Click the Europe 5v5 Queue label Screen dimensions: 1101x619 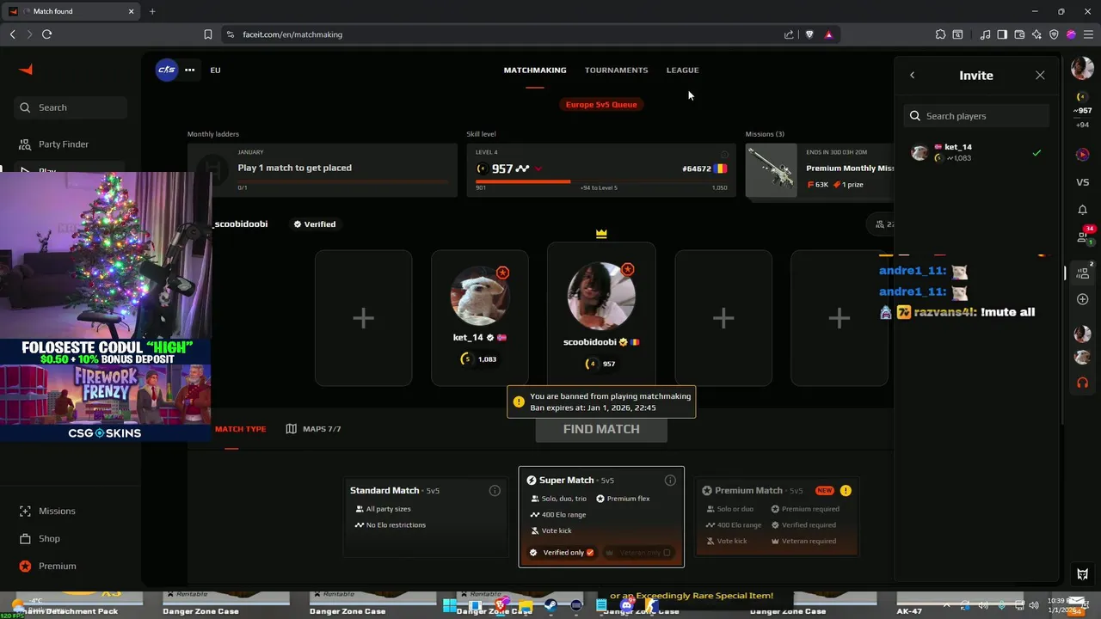click(x=601, y=105)
